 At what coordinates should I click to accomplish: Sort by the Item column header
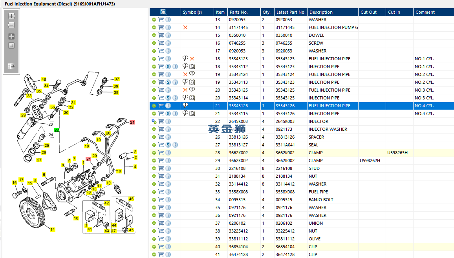(x=220, y=12)
